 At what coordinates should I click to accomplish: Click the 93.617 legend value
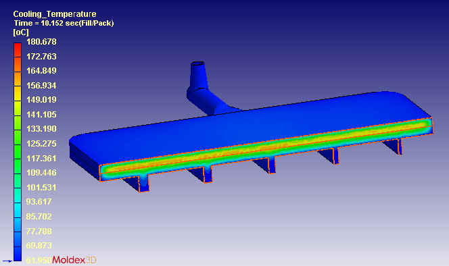pos(39,202)
